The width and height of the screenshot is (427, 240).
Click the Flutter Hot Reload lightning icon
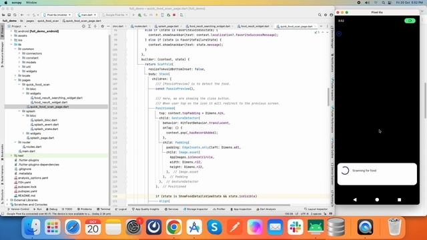pos(157,15)
